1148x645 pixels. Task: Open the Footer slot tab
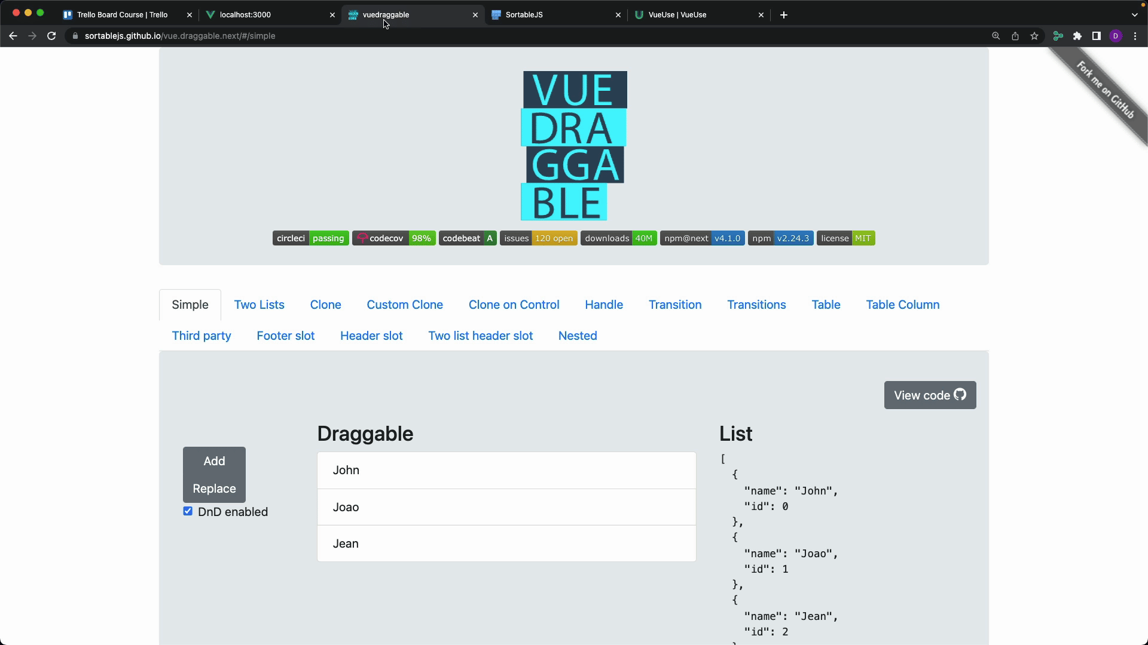[x=286, y=336]
